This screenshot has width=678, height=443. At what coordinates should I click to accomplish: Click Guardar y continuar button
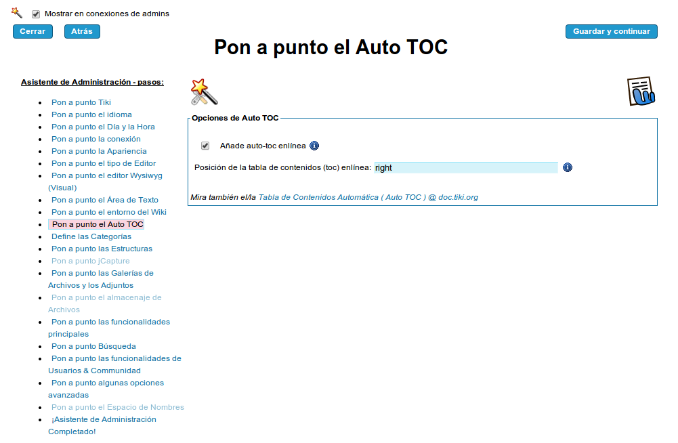click(x=611, y=31)
